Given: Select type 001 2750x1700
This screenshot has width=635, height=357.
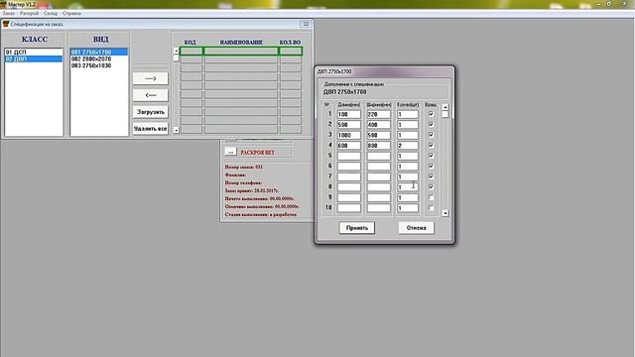Looking at the screenshot, I should [99, 53].
